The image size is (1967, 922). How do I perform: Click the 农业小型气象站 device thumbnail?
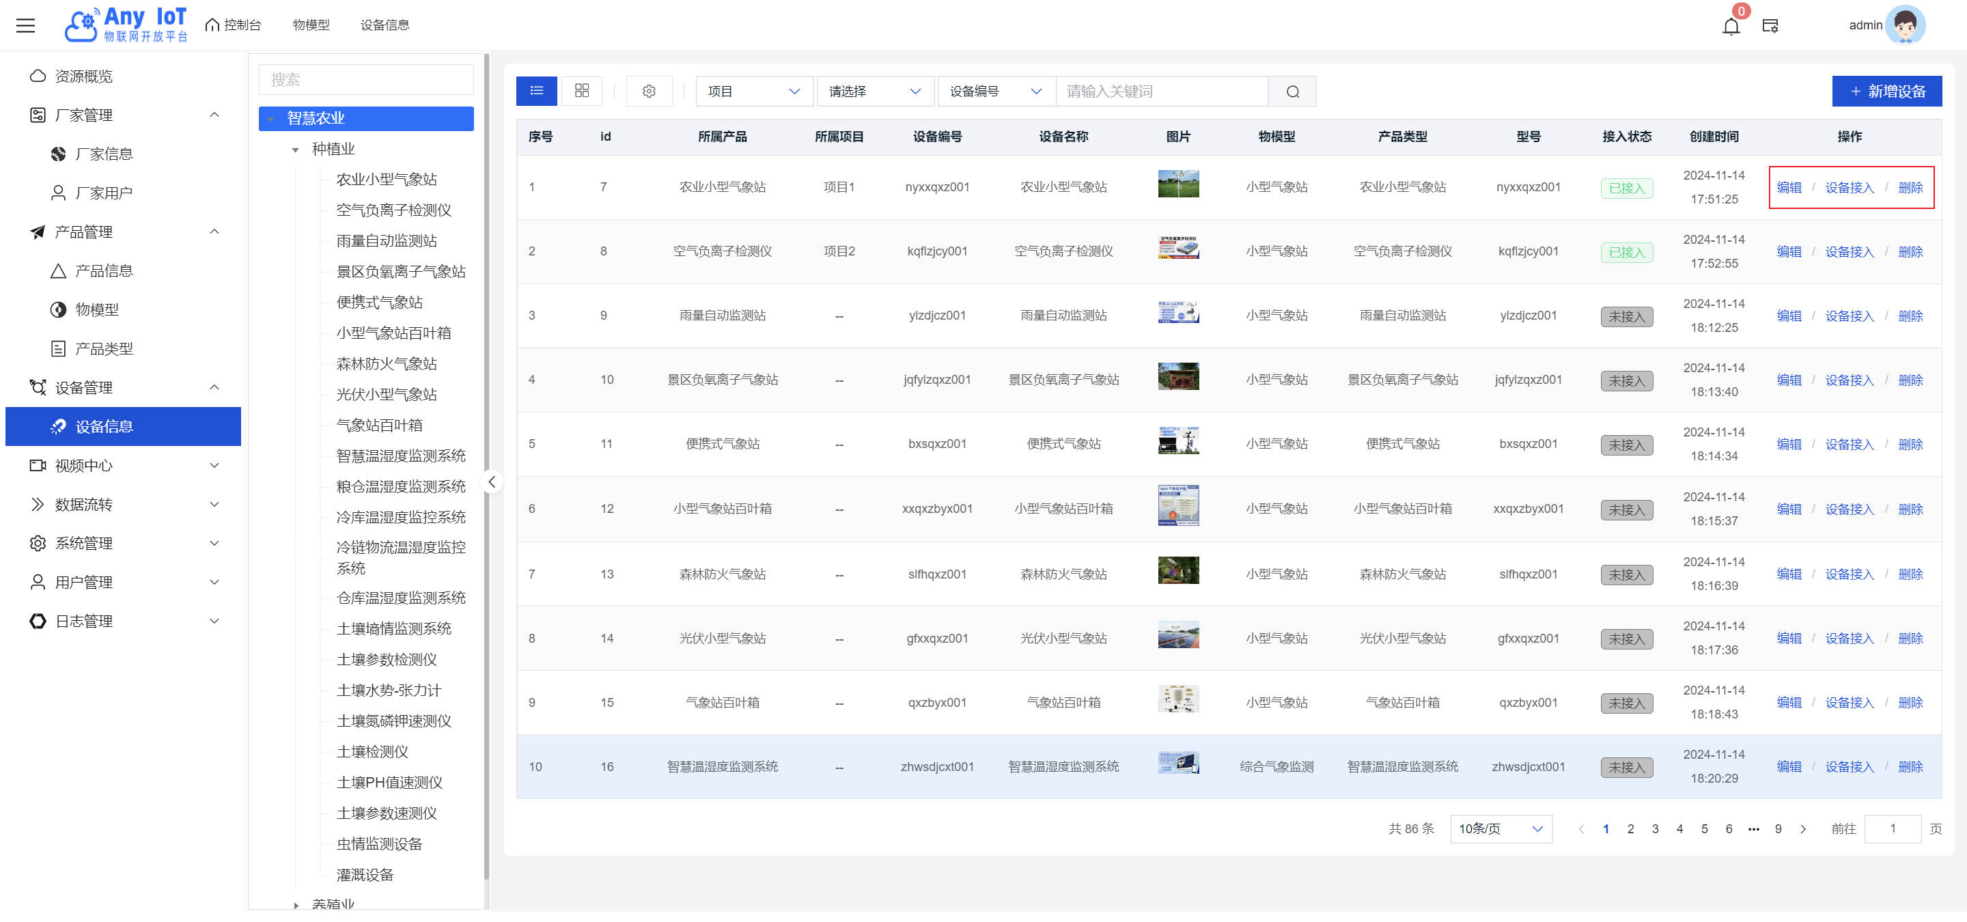1177,184
